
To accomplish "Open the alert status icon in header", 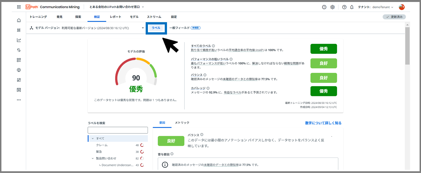I will pos(324,7).
